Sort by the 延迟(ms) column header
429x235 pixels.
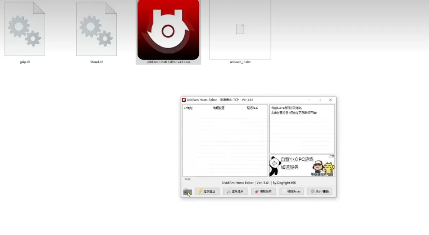click(252, 108)
